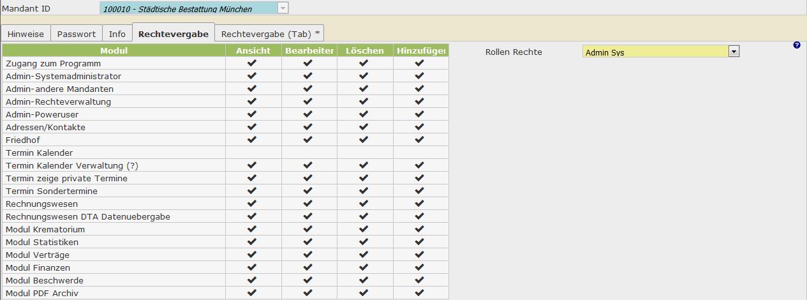Click the Mandant ID field Städtische Bestattung München

click(x=188, y=8)
